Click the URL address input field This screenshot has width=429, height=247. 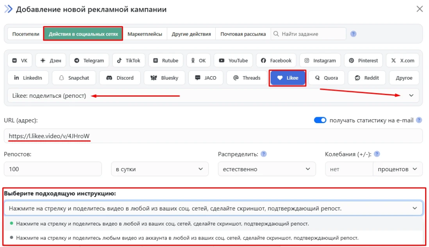click(x=213, y=136)
